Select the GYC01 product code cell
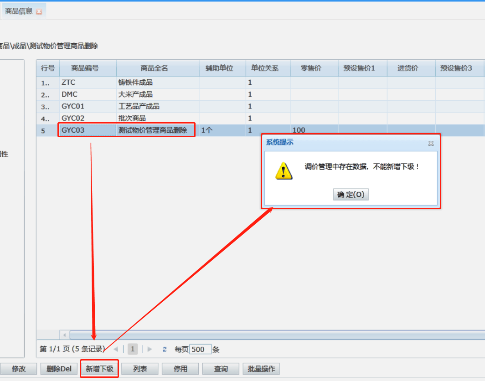 point(88,106)
